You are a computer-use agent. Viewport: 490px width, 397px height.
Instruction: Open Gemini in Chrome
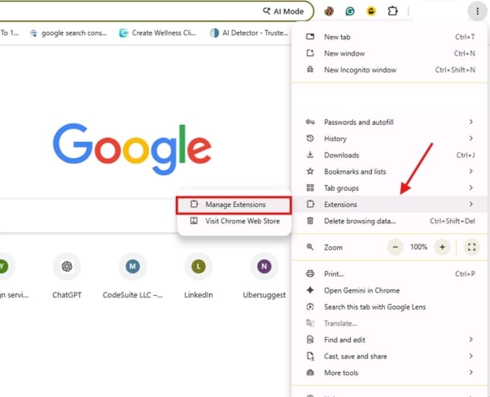tap(389, 291)
